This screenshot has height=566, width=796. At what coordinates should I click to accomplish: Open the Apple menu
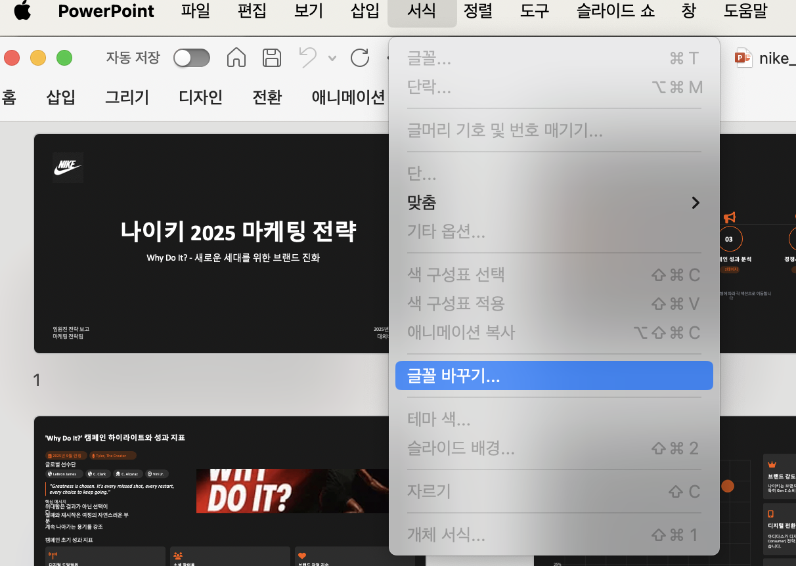pyautogui.click(x=22, y=11)
